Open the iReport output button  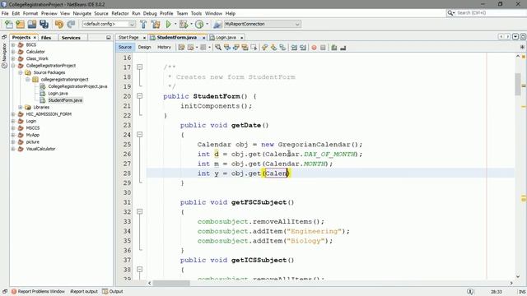[x=84, y=291]
